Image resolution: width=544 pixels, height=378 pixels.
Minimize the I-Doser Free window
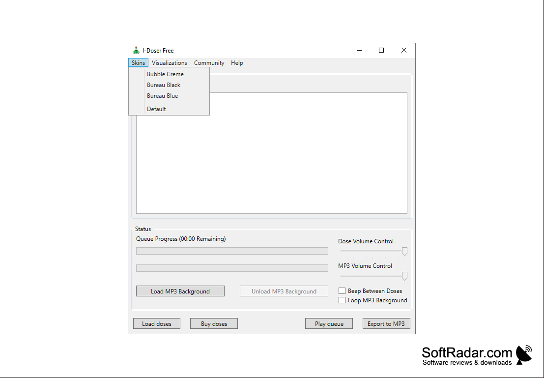(359, 50)
